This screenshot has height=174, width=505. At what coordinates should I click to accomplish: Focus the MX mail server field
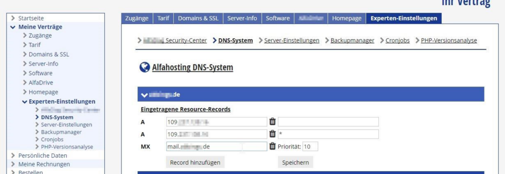tap(216, 146)
